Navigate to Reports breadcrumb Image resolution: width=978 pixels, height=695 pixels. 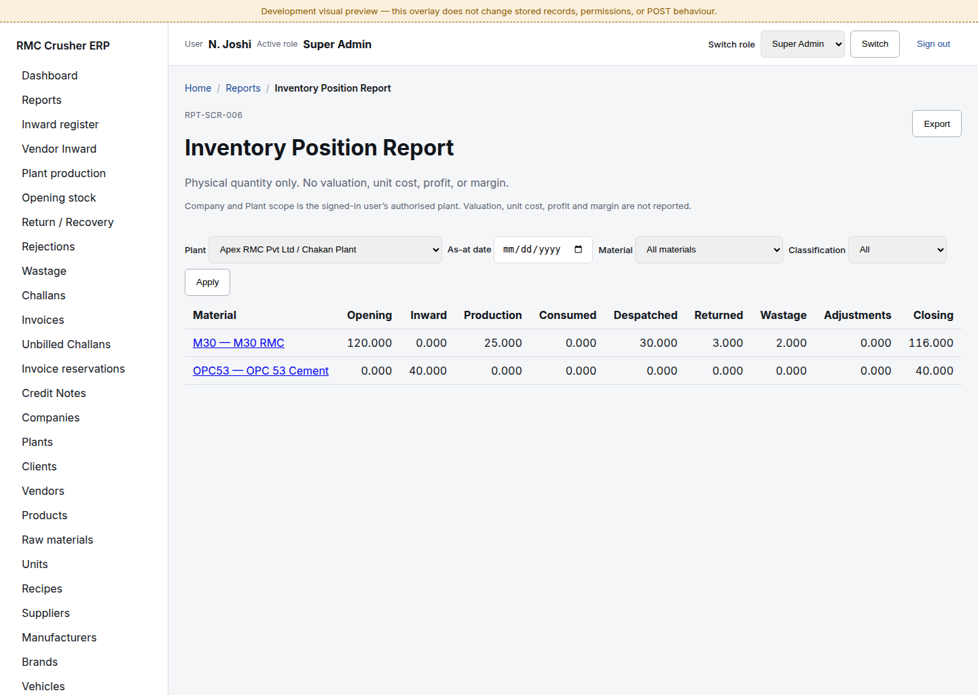(x=243, y=88)
